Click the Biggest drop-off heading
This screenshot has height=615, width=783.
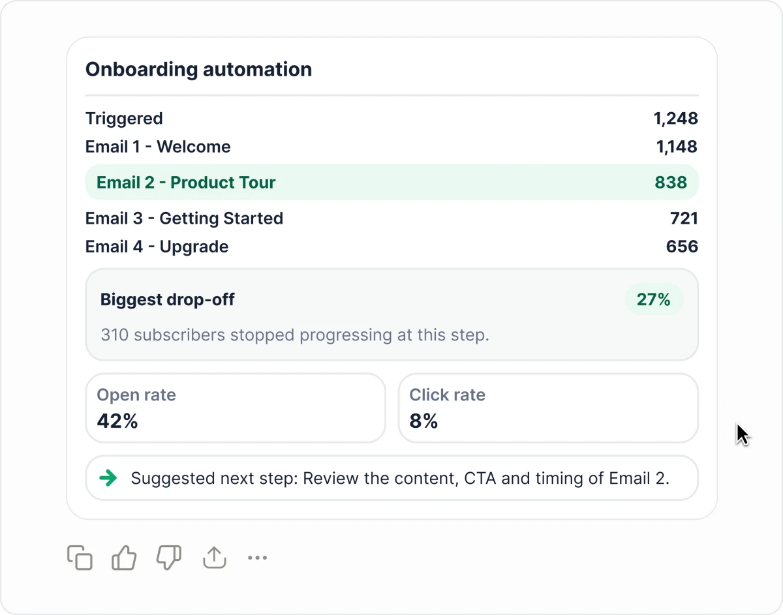pos(168,300)
